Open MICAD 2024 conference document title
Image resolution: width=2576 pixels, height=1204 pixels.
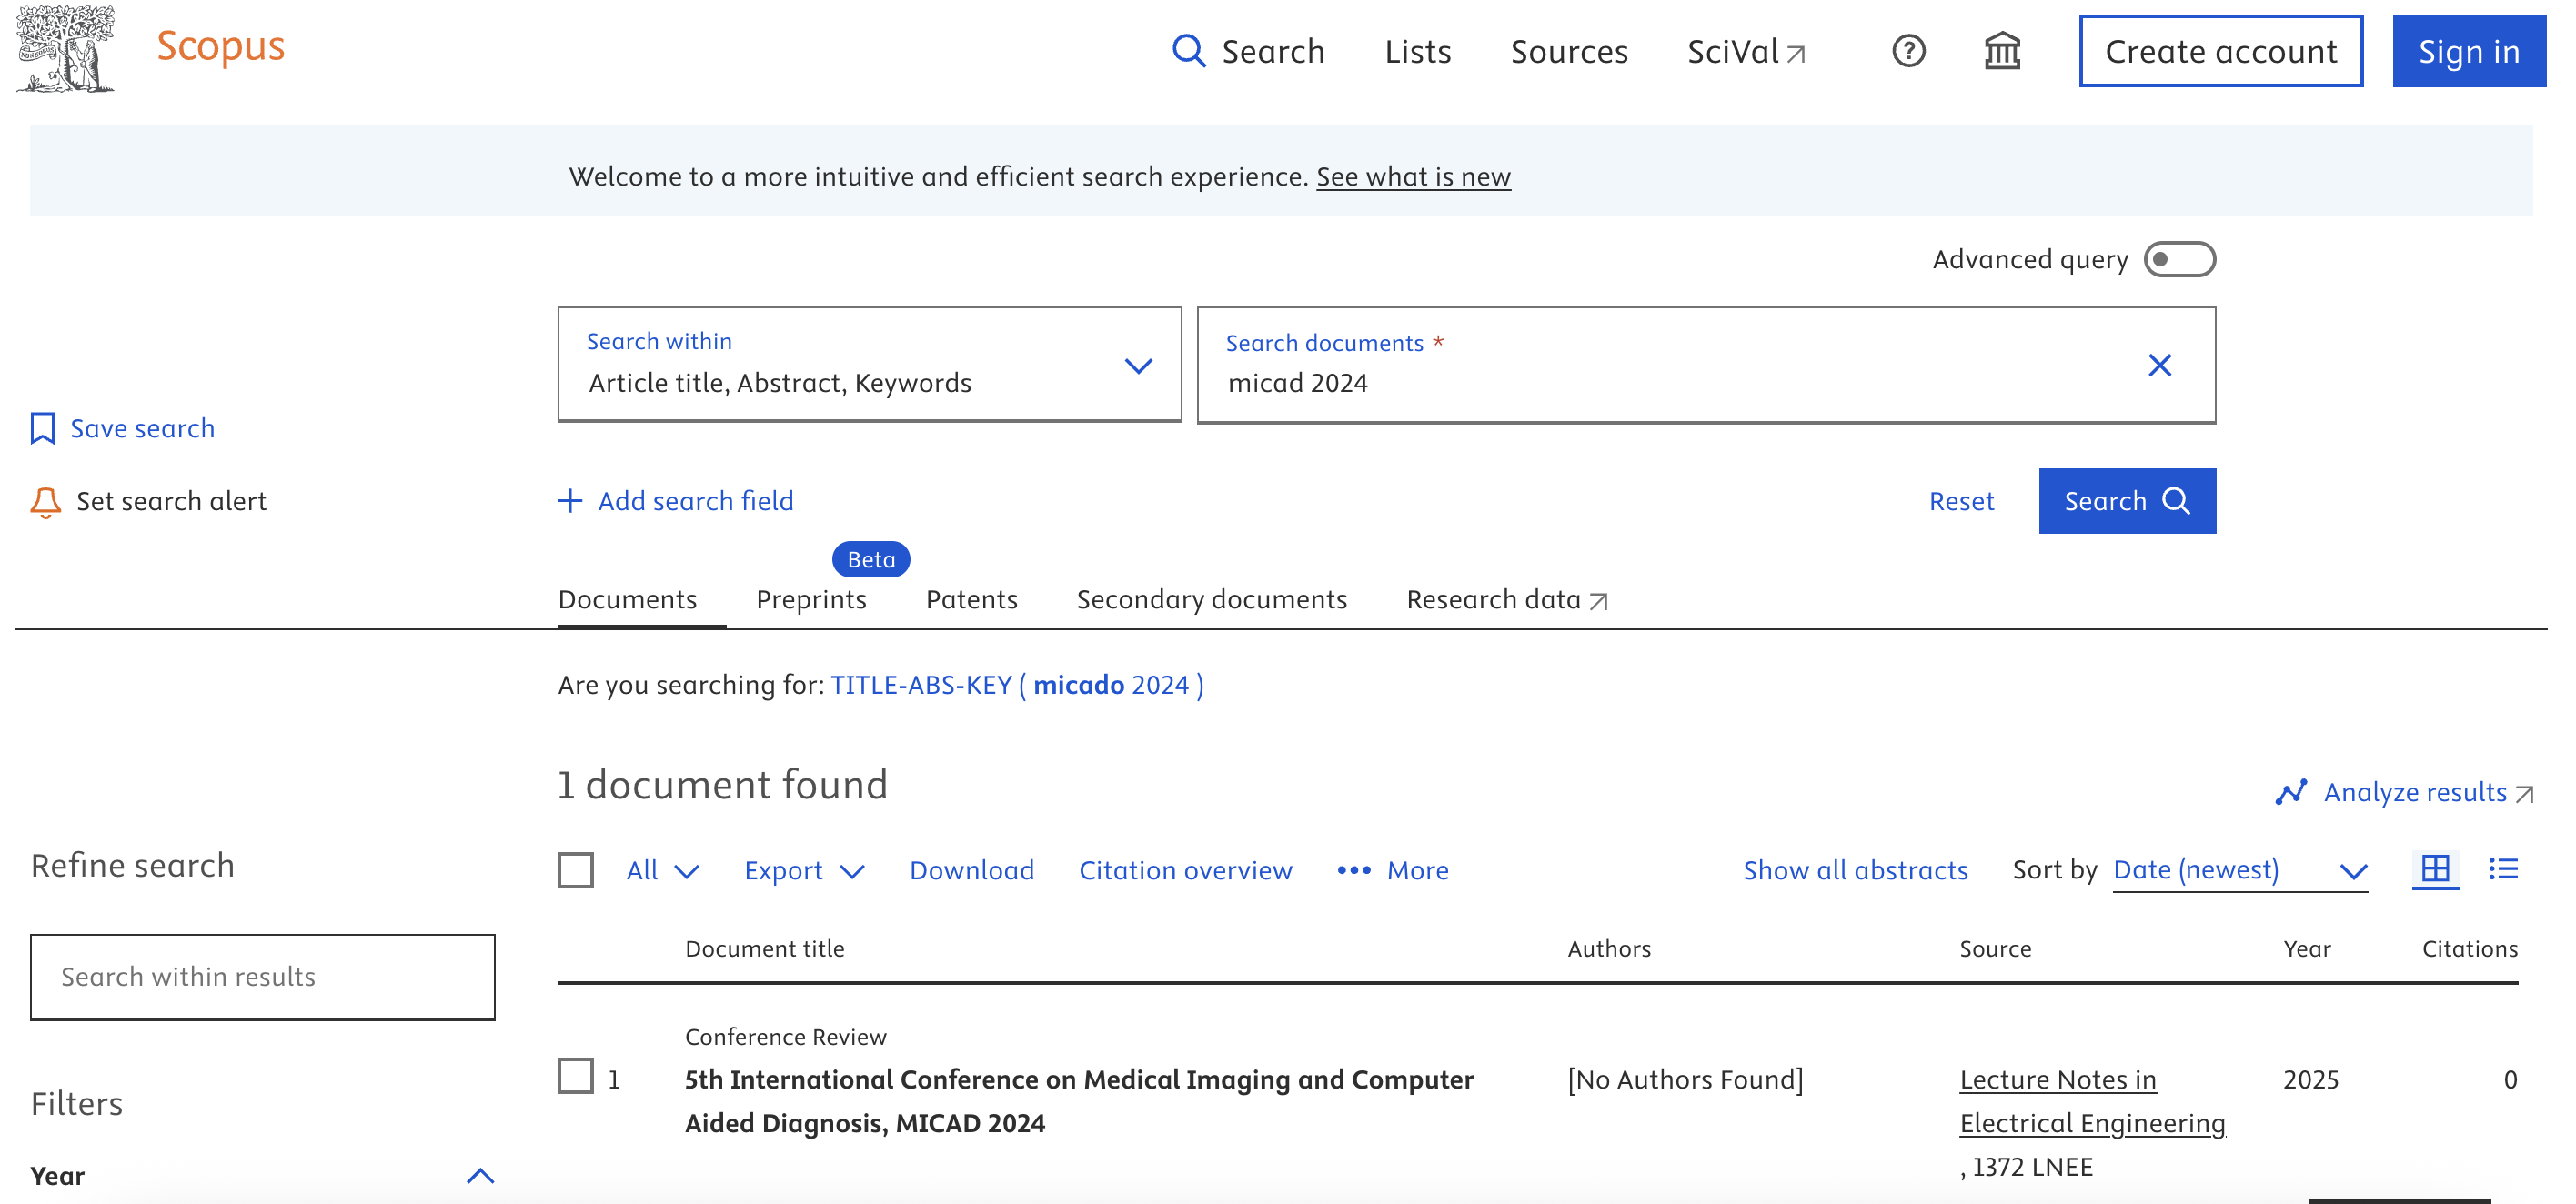[1079, 1101]
